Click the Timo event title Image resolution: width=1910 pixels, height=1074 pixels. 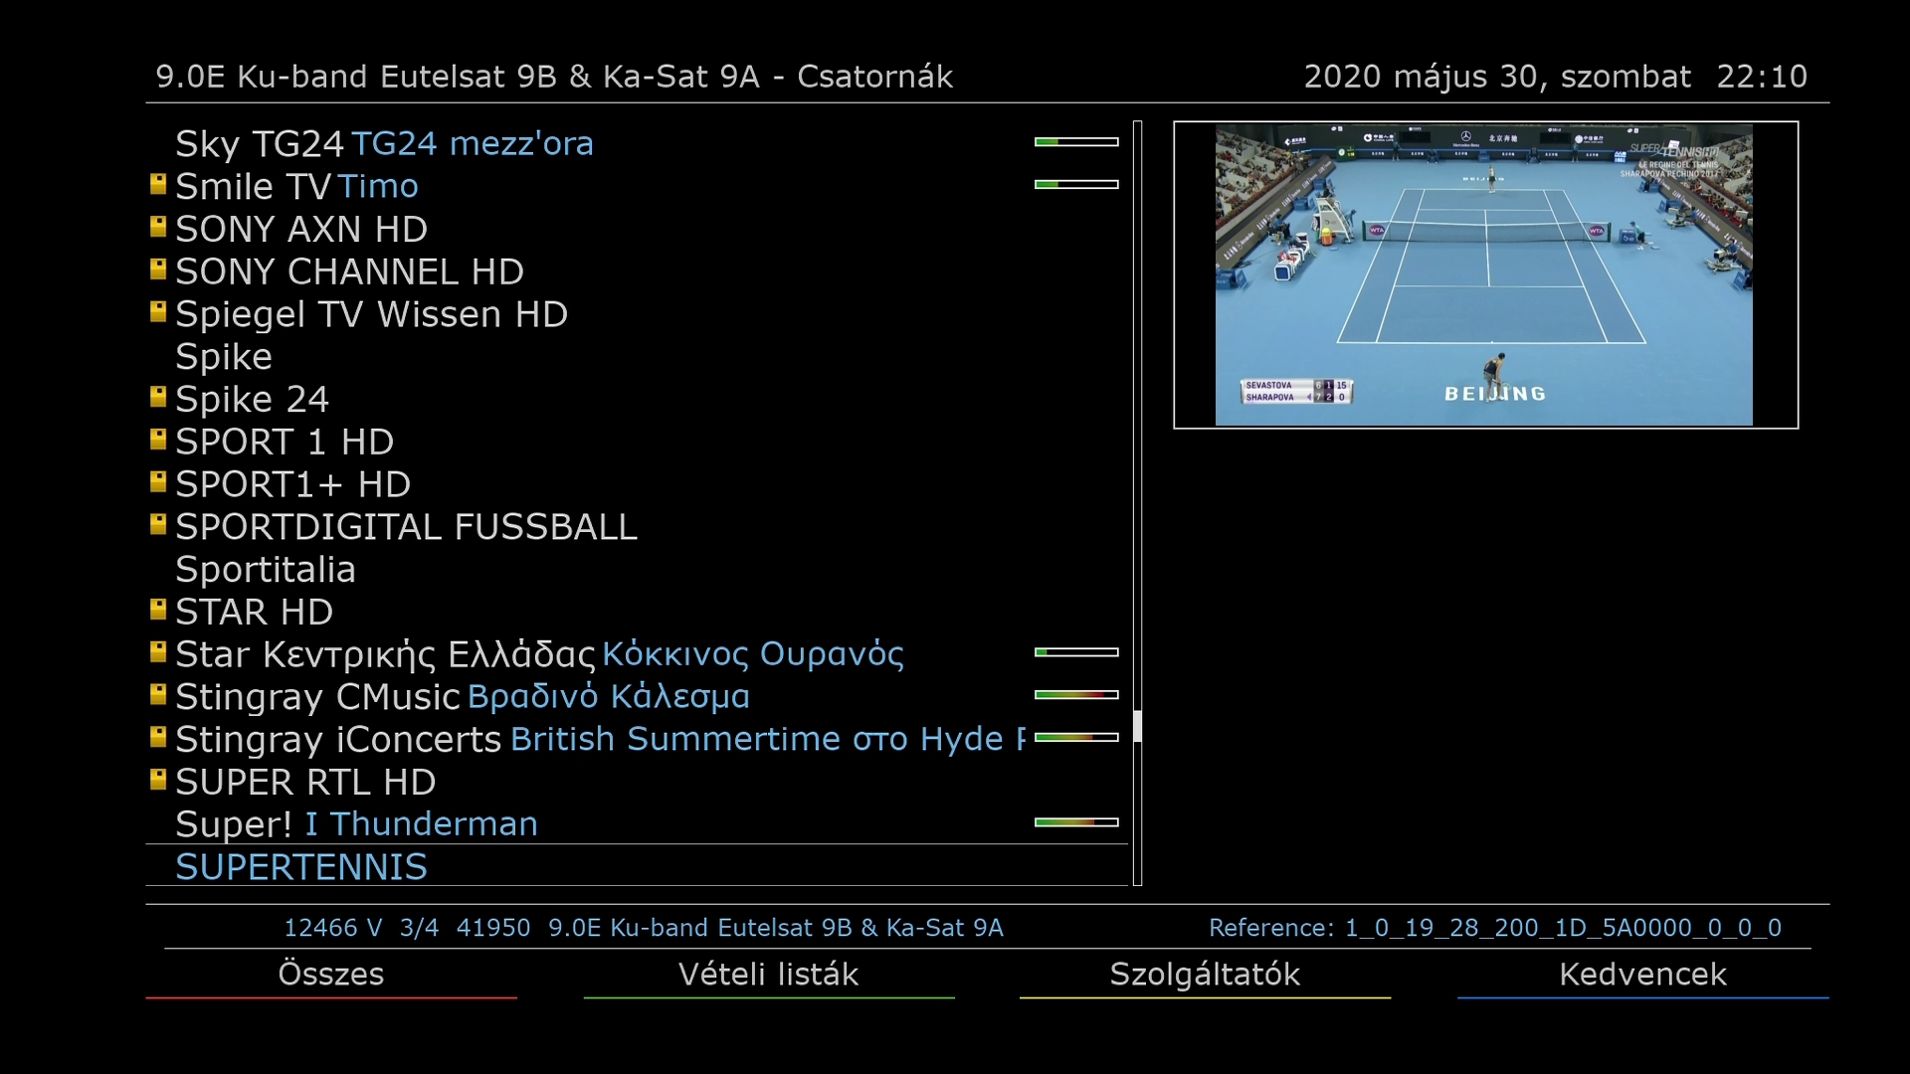(378, 186)
